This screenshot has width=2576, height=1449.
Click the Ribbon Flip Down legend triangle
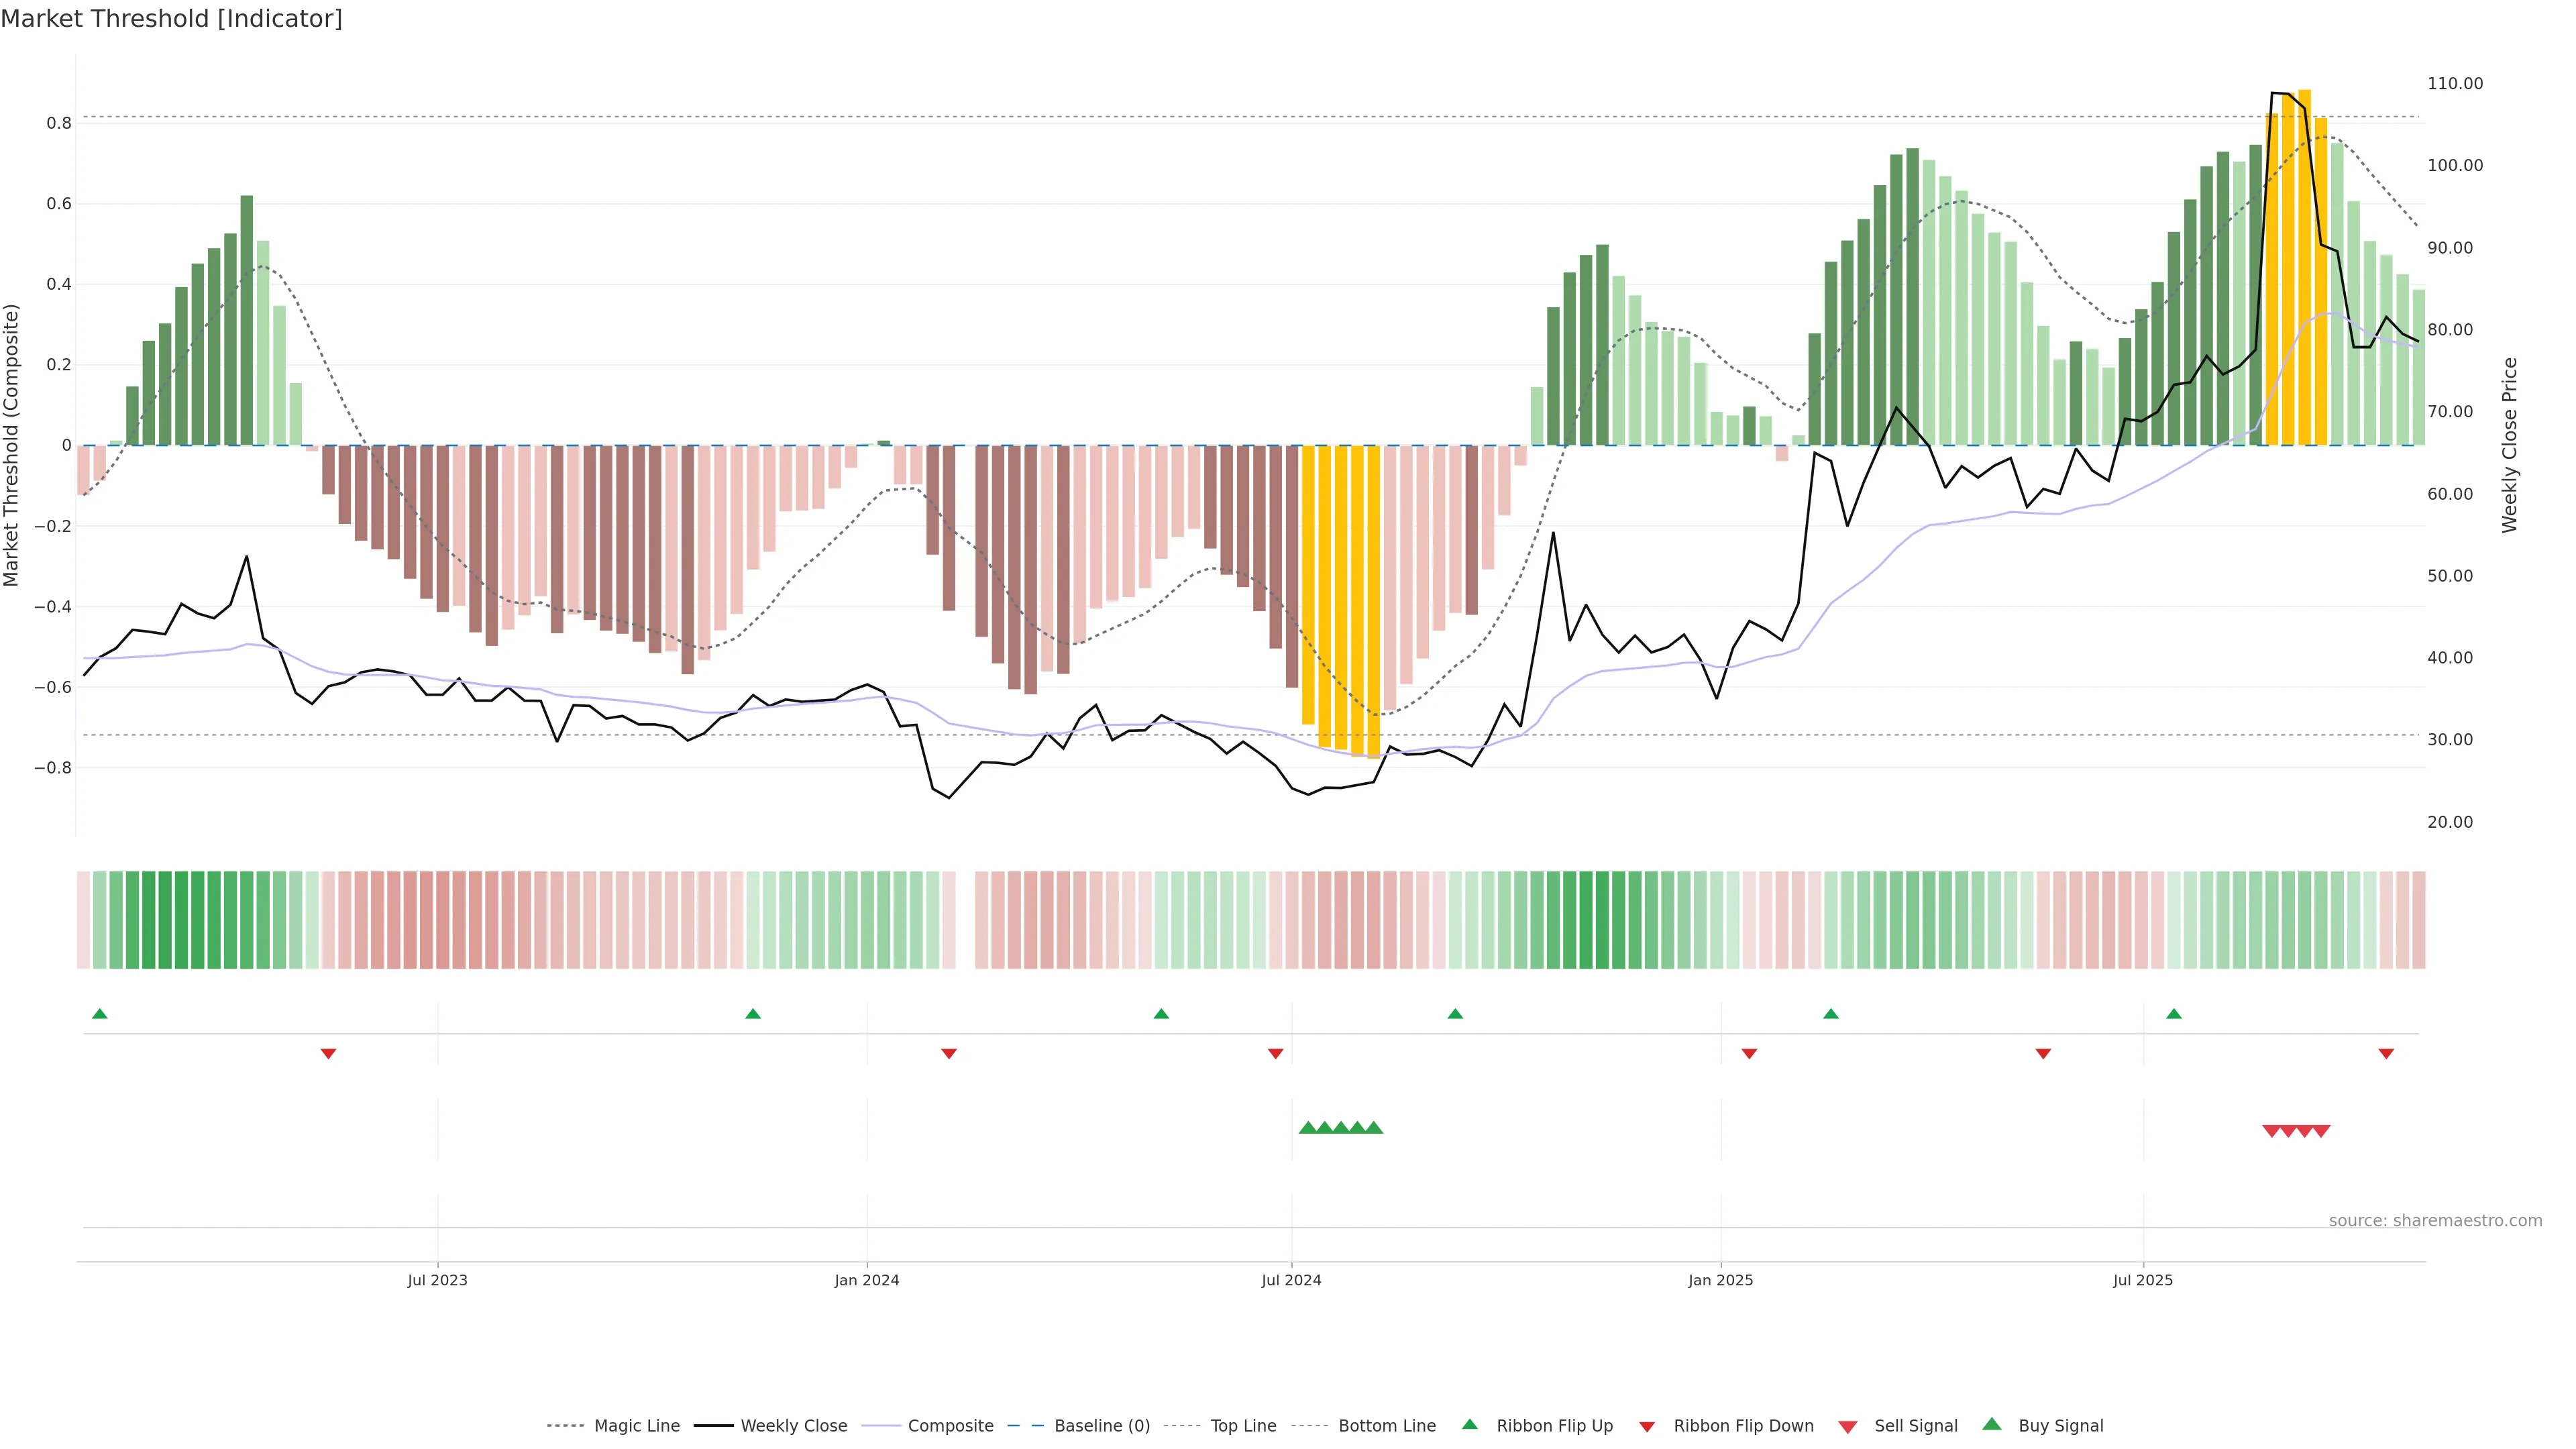(1647, 1426)
